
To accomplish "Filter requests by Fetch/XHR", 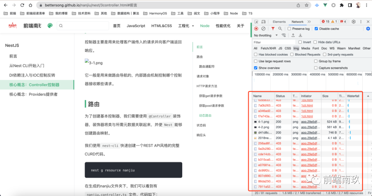I will point(268,48).
